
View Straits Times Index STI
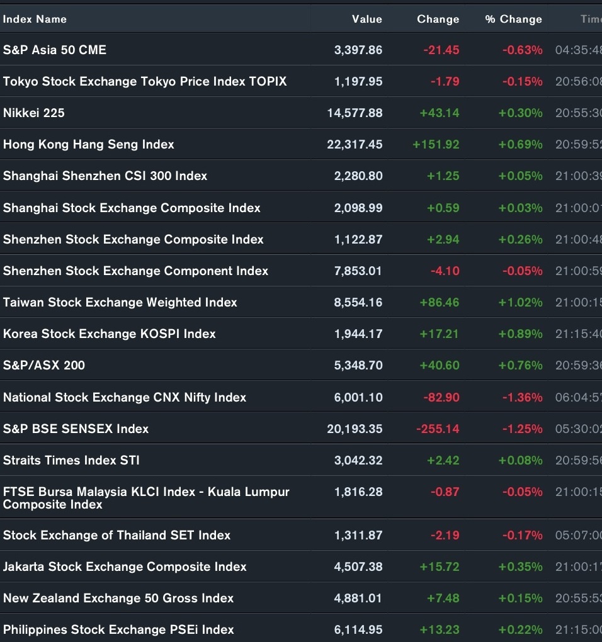click(71, 460)
